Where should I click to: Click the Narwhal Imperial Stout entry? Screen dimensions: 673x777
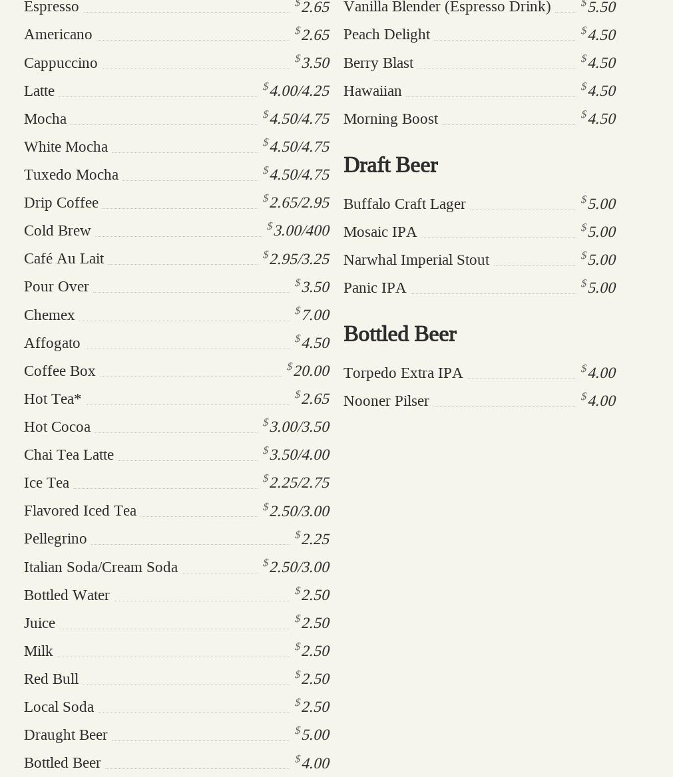[416, 259]
